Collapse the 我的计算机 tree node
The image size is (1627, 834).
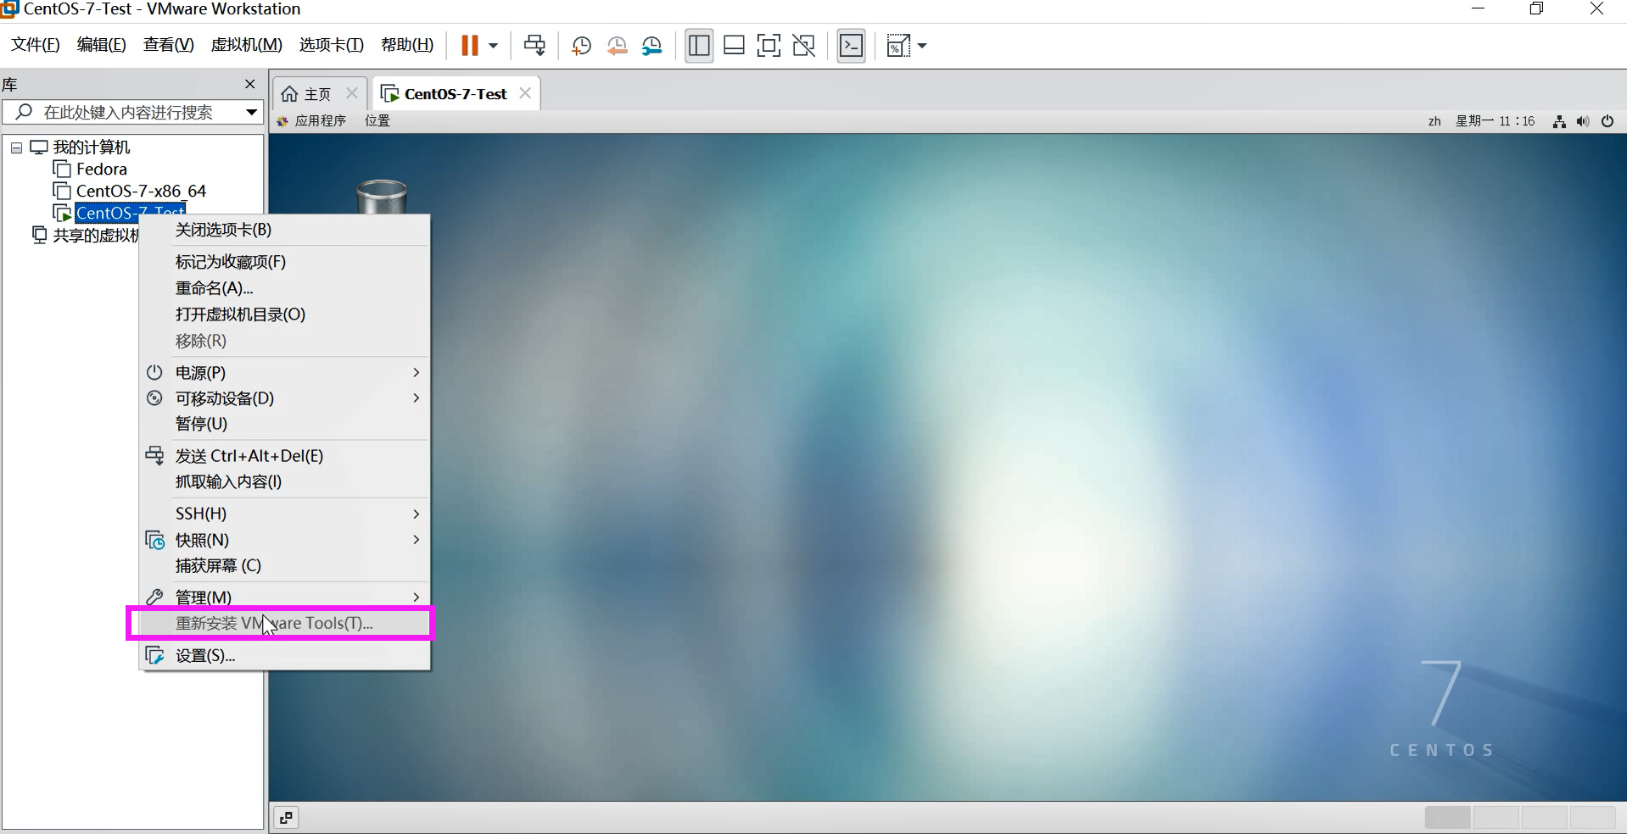[x=16, y=147]
